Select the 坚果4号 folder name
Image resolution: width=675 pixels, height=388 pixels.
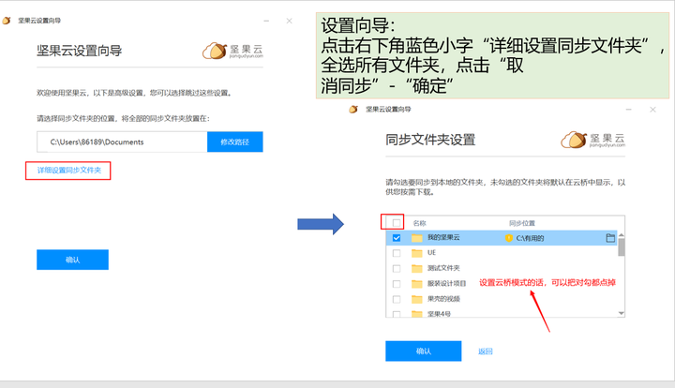tap(439, 314)
